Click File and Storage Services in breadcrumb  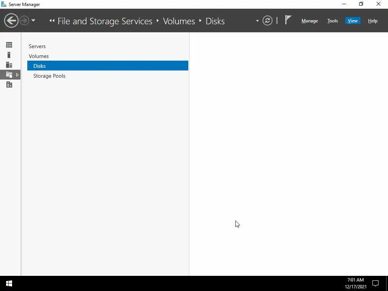coord(105,21)
